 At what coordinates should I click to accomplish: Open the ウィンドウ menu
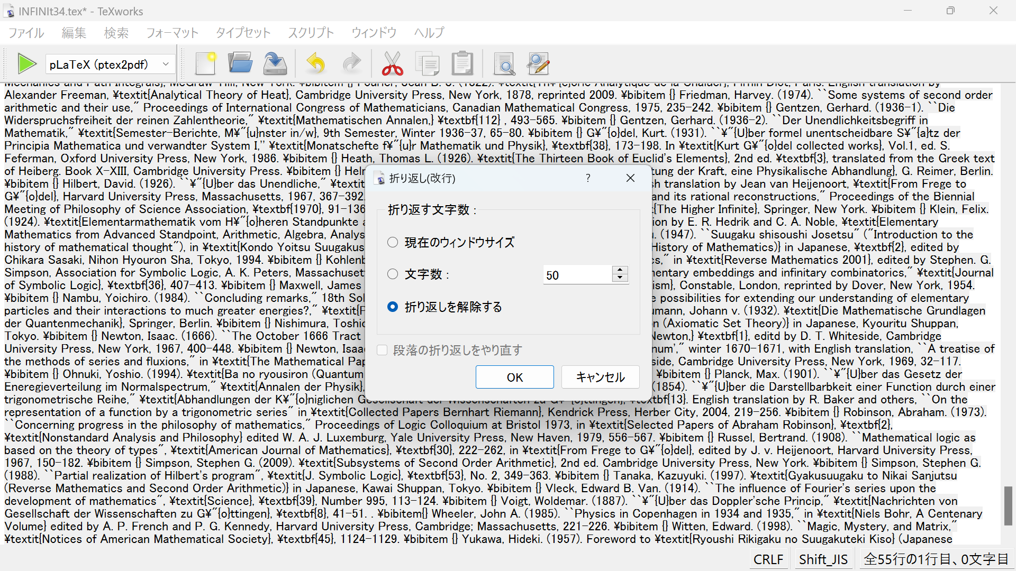(x=374, y=33)
